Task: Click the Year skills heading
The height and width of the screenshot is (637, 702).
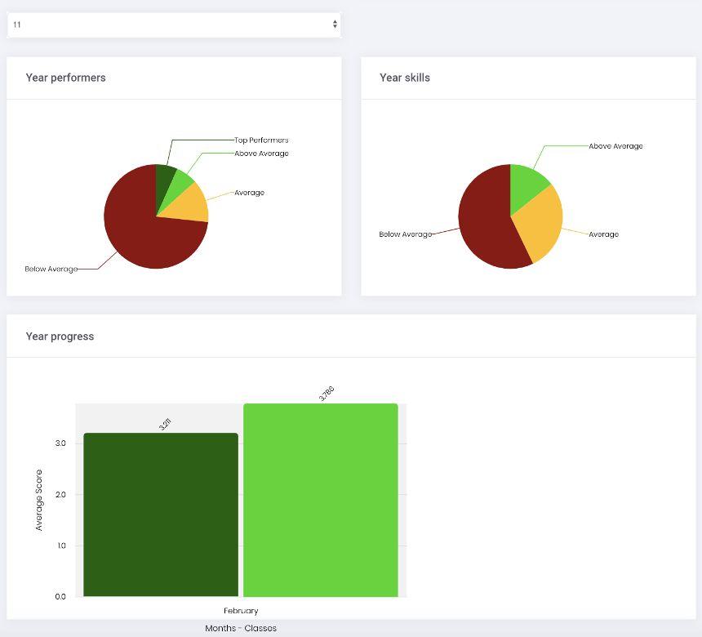Action: point(405,78)
